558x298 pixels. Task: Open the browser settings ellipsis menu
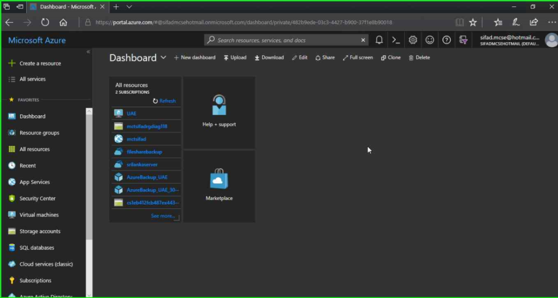[551, 22]
